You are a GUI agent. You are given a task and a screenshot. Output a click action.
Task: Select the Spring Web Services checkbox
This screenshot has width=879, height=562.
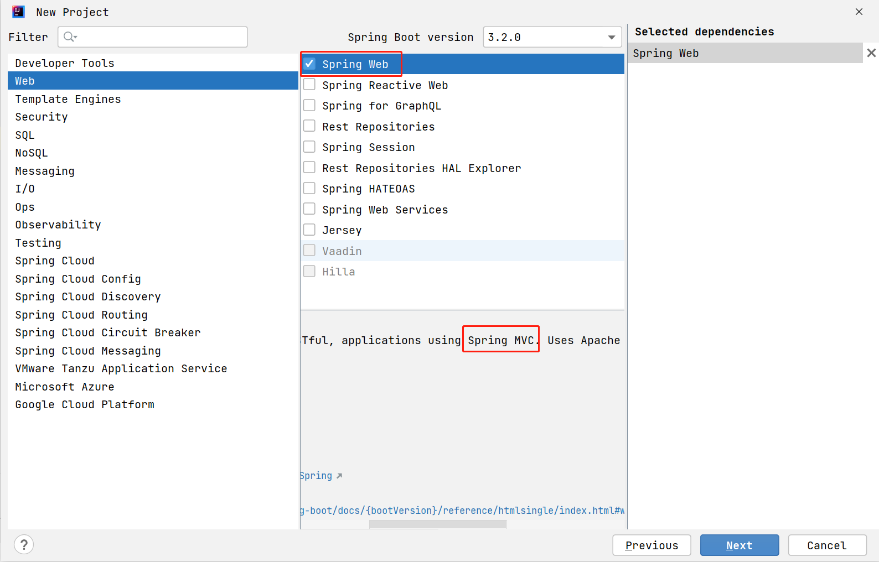[x=309, y=209]
